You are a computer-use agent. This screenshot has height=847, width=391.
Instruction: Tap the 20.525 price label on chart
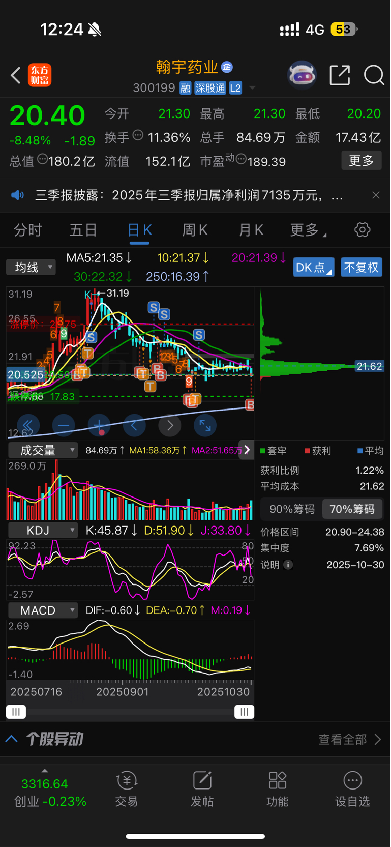[x=25, y=375]
